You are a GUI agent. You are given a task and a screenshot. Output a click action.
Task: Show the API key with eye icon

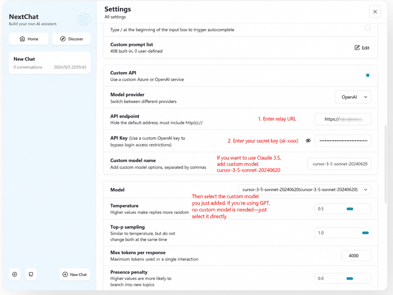(x=308, y=141)
